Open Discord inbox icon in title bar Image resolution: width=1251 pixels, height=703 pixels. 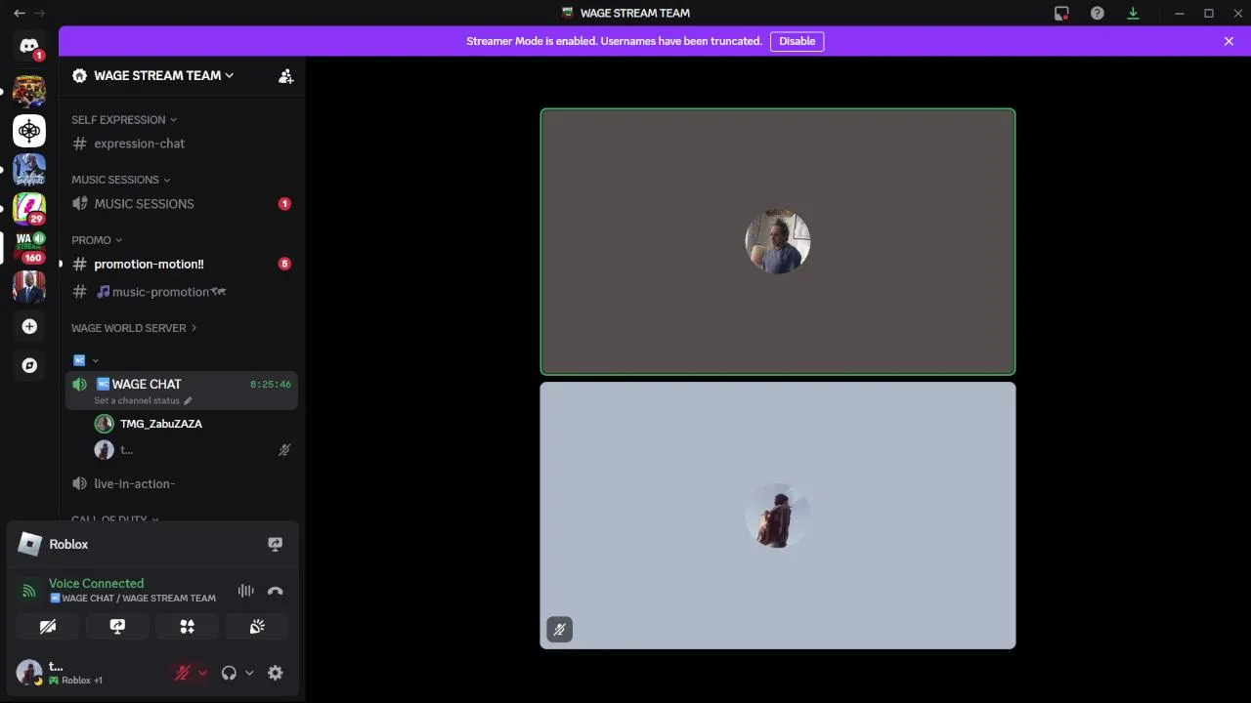(1061, 13)
